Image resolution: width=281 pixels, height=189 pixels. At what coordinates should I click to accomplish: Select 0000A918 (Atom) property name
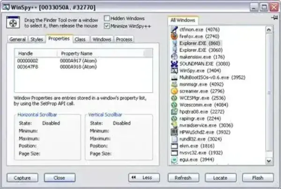78,67
